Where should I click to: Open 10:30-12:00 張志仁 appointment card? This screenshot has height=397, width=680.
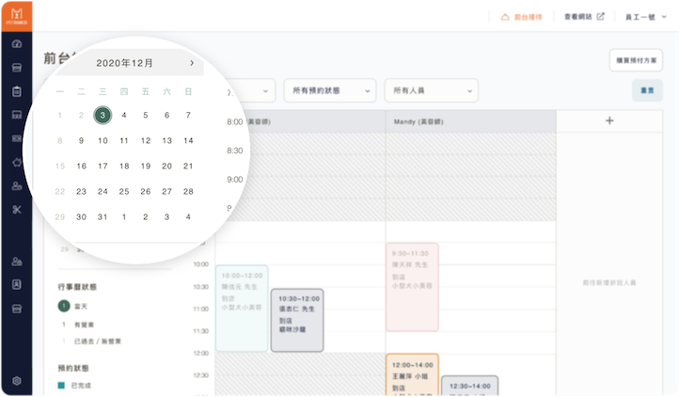click(297, 320)
